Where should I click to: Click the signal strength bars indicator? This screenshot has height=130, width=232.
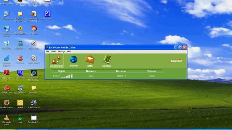click(67, 76)
